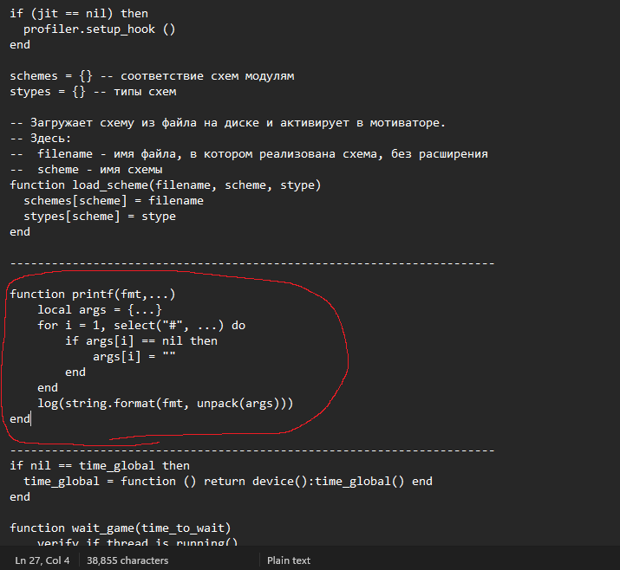
Task: Click on the 'profiler.setup_hook ()' text
Action: pos(100,29)
